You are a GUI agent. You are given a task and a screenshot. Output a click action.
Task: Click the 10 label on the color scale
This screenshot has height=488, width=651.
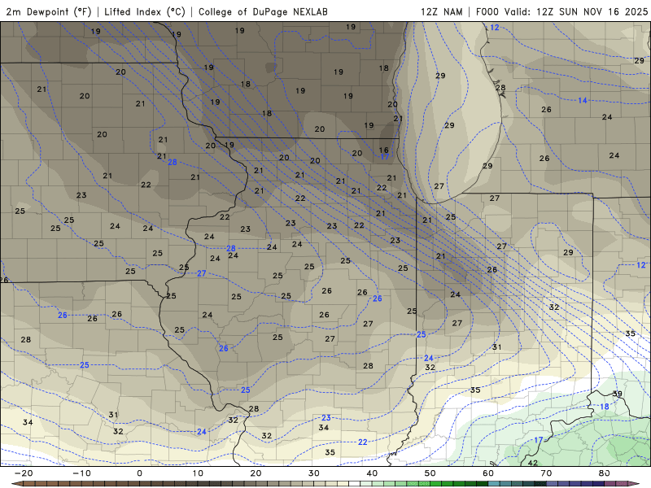tap(198, 473)
